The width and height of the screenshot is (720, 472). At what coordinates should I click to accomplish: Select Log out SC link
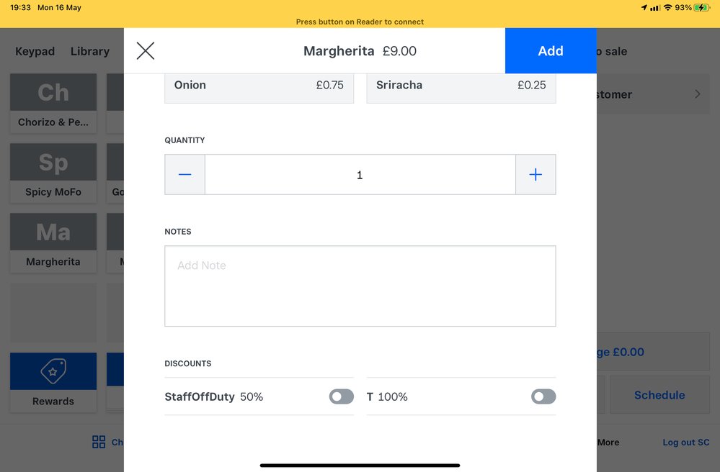point(686,442)
